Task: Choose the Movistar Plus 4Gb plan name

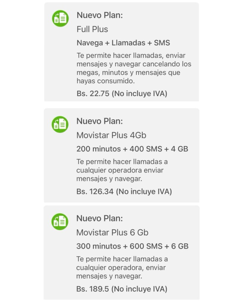Action: pos(111,135)
